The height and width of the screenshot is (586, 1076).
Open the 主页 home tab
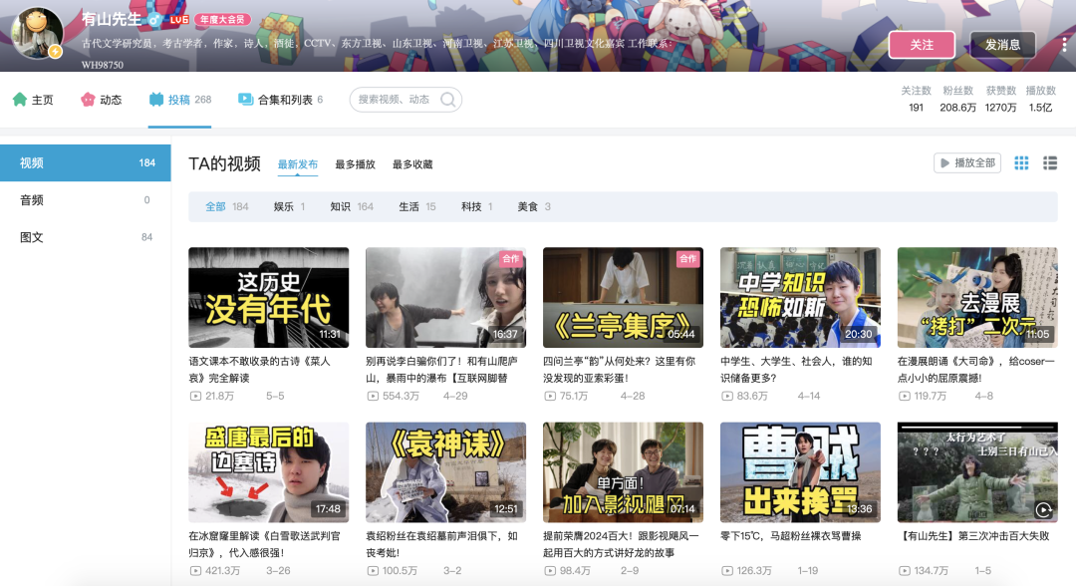point(33,100)
